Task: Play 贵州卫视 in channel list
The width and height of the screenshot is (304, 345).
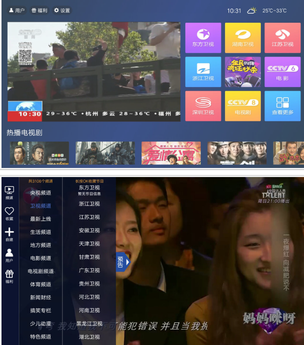Action: 89,284
